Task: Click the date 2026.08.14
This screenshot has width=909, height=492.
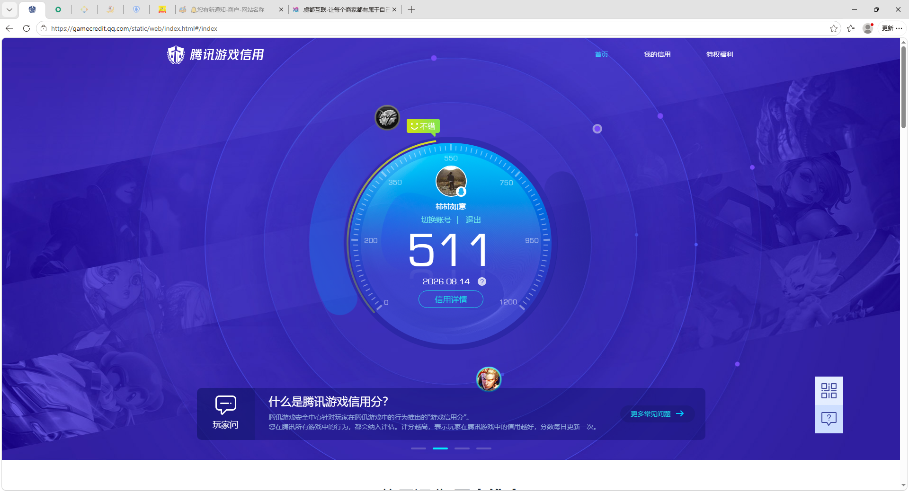Action: point(446,281)
